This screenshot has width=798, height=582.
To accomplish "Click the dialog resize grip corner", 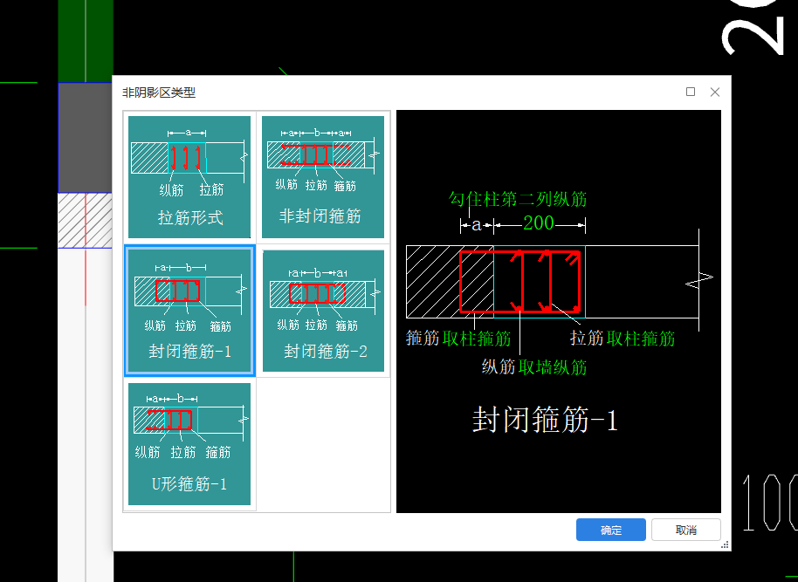I will click(726, 544).
